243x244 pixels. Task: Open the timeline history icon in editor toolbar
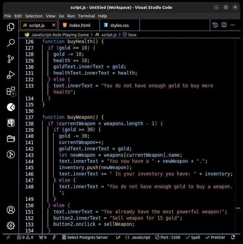[215, 25]
